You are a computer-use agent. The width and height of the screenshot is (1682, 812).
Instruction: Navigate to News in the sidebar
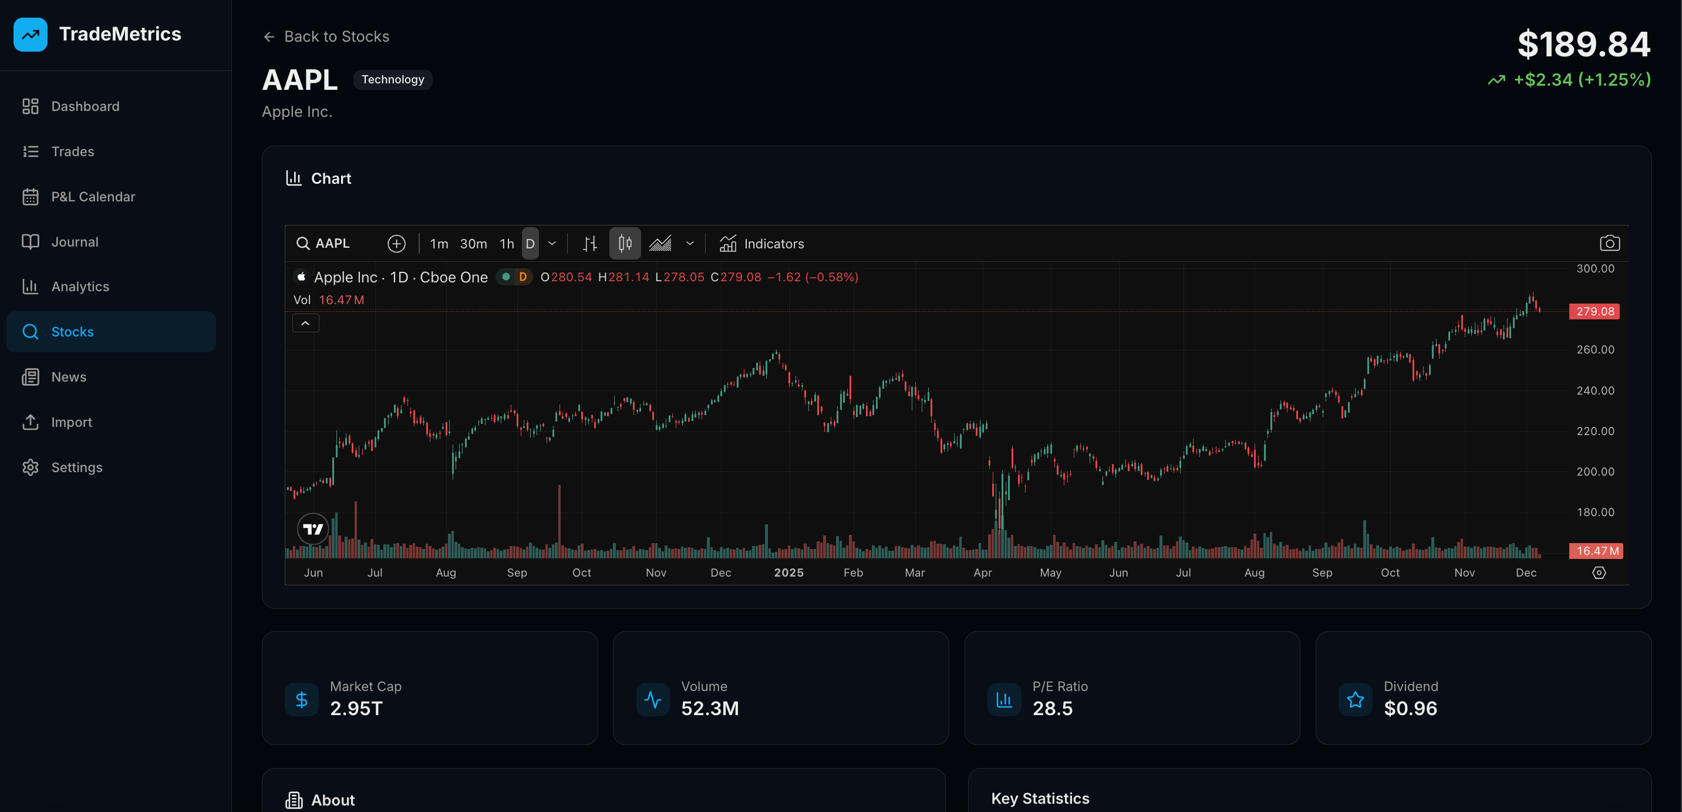pos(69,376)
